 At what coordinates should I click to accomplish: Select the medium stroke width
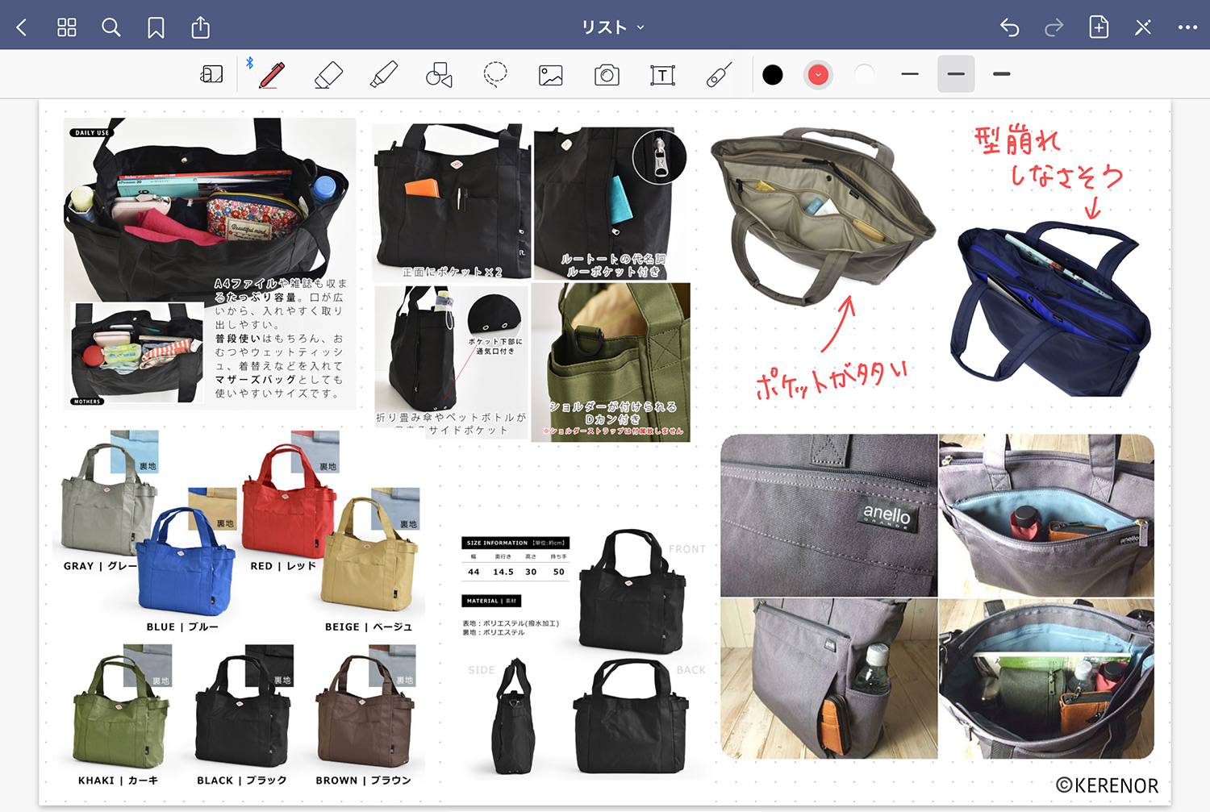tap(956, 74)
